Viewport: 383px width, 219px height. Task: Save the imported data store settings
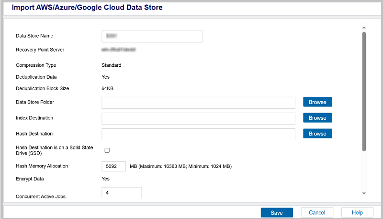point(277,213)
